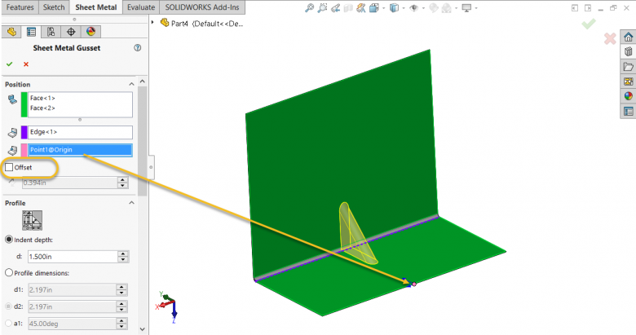
Task: Click the reference line selection icon
Action: tap(12, 132)
